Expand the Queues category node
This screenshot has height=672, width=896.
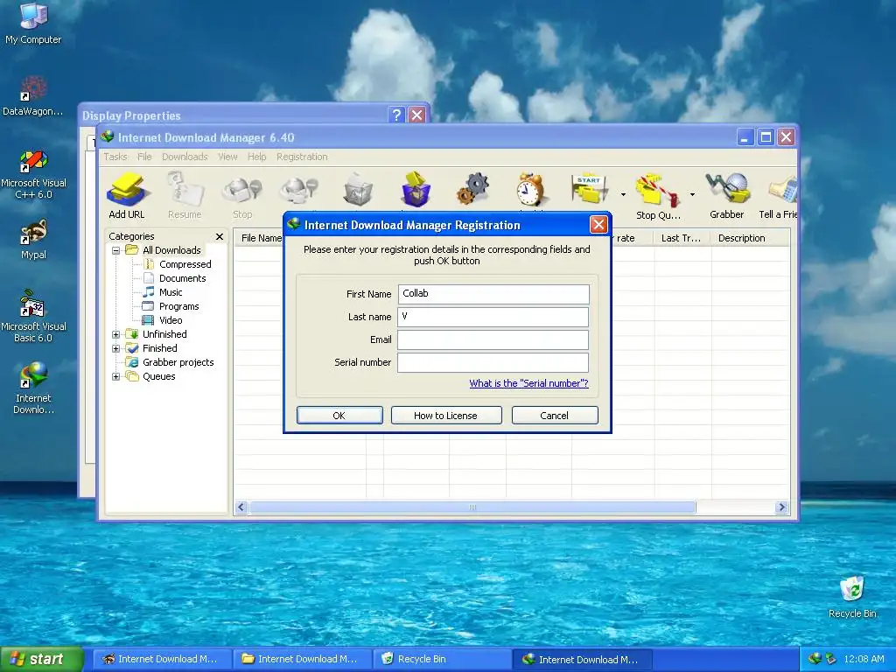pos(116,376)
